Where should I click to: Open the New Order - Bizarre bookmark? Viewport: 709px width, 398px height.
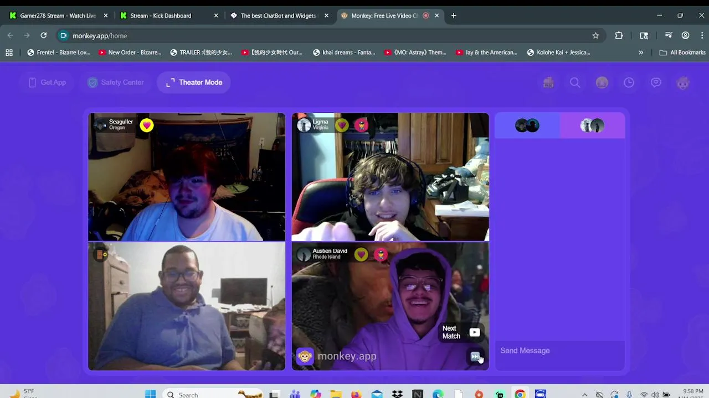[130, 53]
